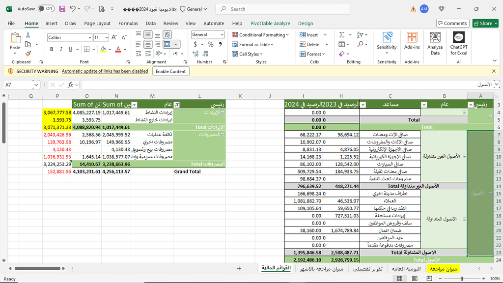Open the General number format dropdown
The height and width of the screenshot is (283, 503).
pyautogui.click(x=222, y=35)
